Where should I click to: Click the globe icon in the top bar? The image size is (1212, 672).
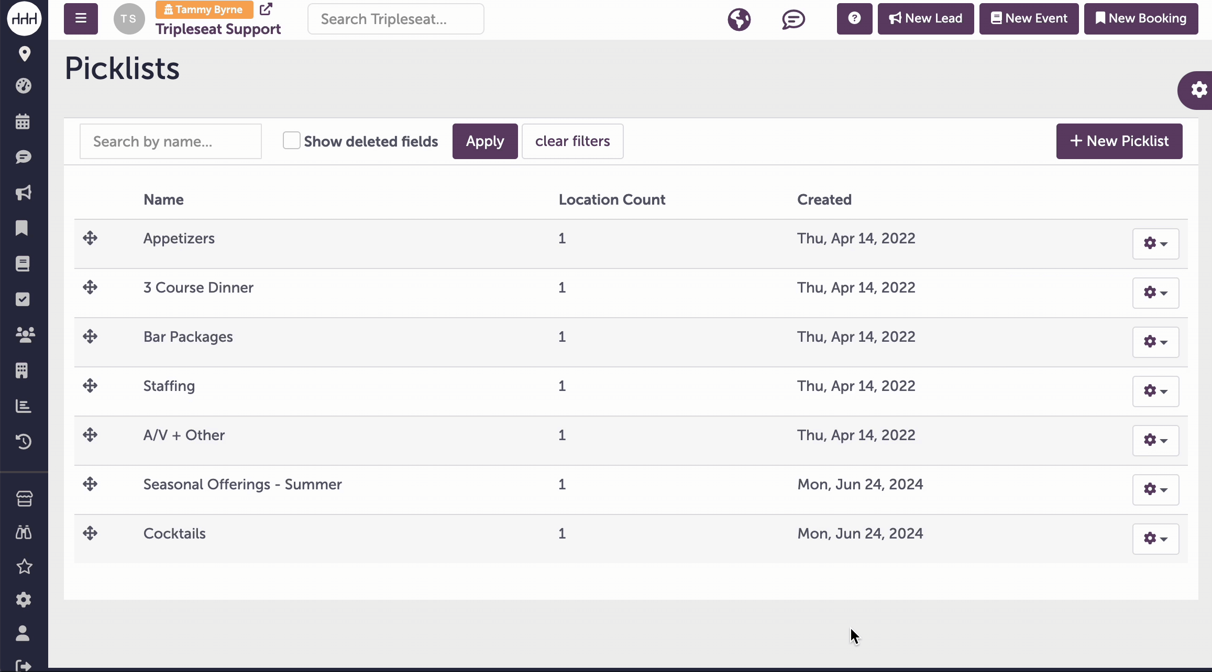click(739, 19)
